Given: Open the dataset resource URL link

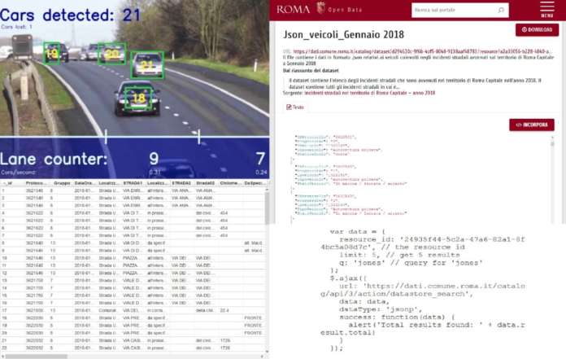Looking at the screenshot, I should pos(423,50).
